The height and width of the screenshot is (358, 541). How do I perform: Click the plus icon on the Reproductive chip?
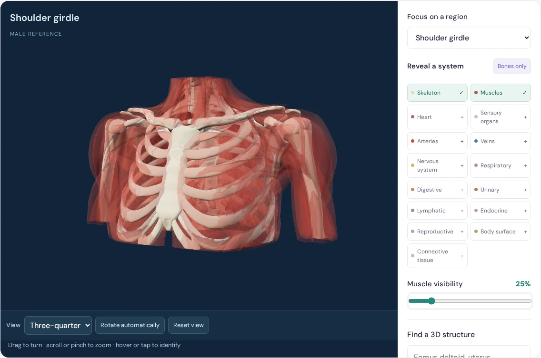pos(462,232)
